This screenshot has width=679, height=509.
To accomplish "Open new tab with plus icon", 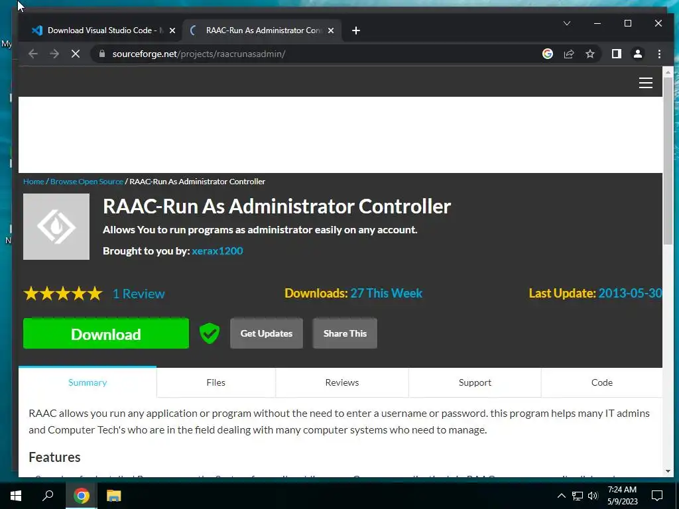I will click(356, 30).
